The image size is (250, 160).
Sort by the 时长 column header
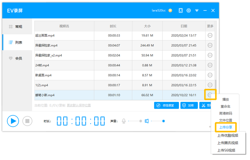[113, 26]
